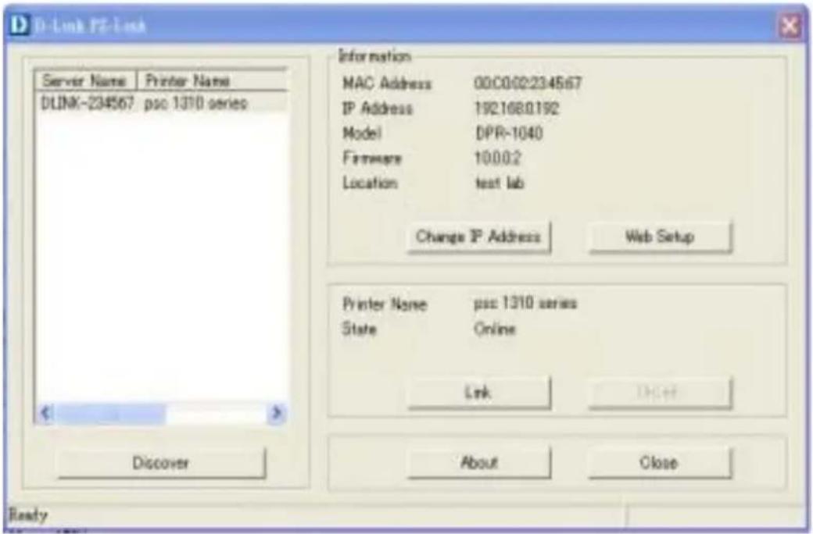Click the right arrow of horizontal scrollbar
This screenshot has width=813, height=534.
pyautogui.click(x=277, y=413)
